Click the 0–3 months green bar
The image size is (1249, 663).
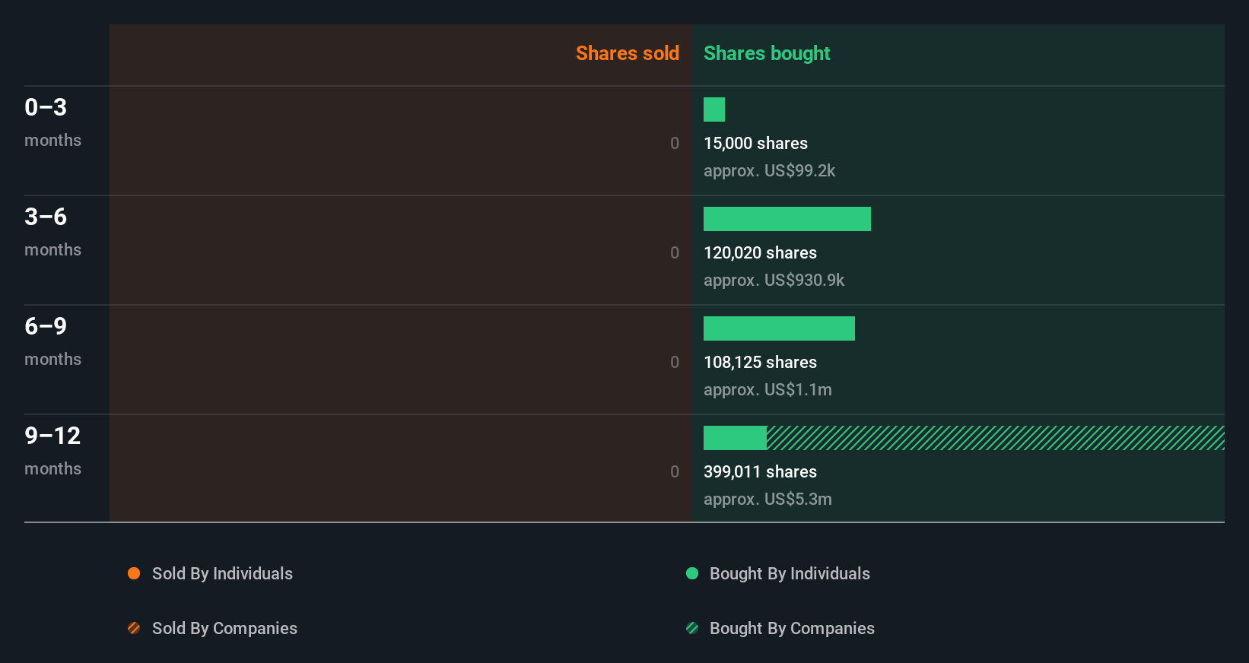pos(714,109)
